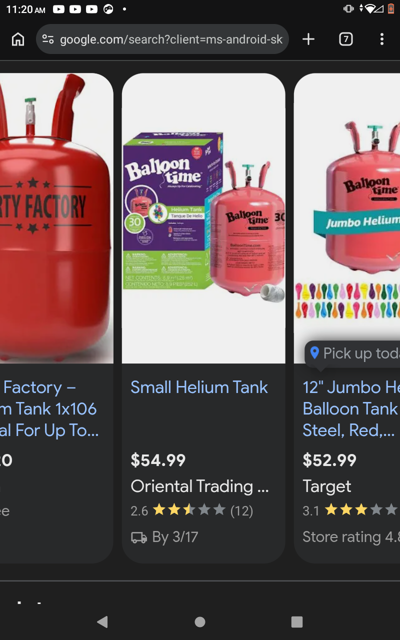This screenshot has width=400, height=640.
Task: Tap the Chrome home icon
Action: pyautogui.click(x=18, y=39)
